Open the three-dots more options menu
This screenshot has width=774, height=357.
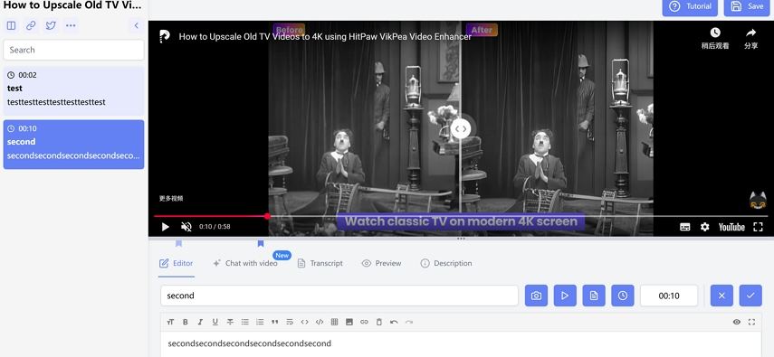(71, 25)
